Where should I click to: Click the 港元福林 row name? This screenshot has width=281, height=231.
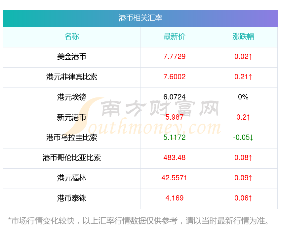(72, 178)
